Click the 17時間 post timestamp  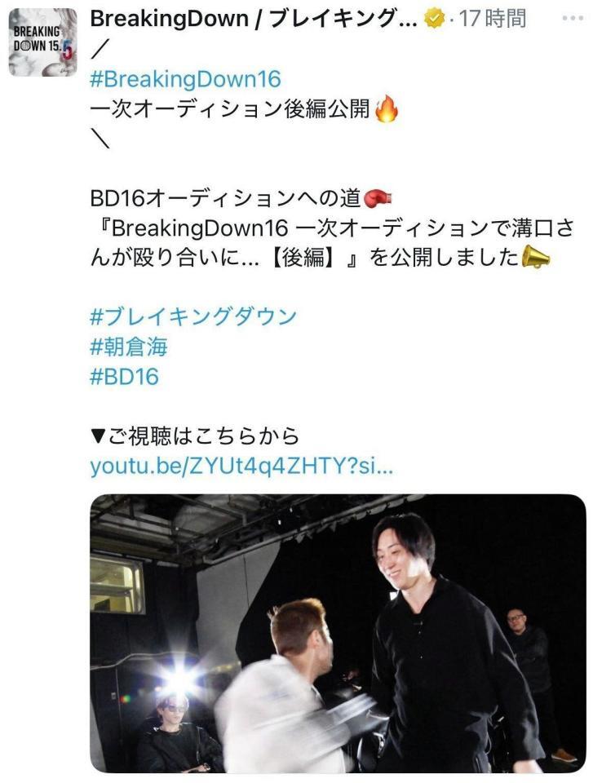pos(492,19)
